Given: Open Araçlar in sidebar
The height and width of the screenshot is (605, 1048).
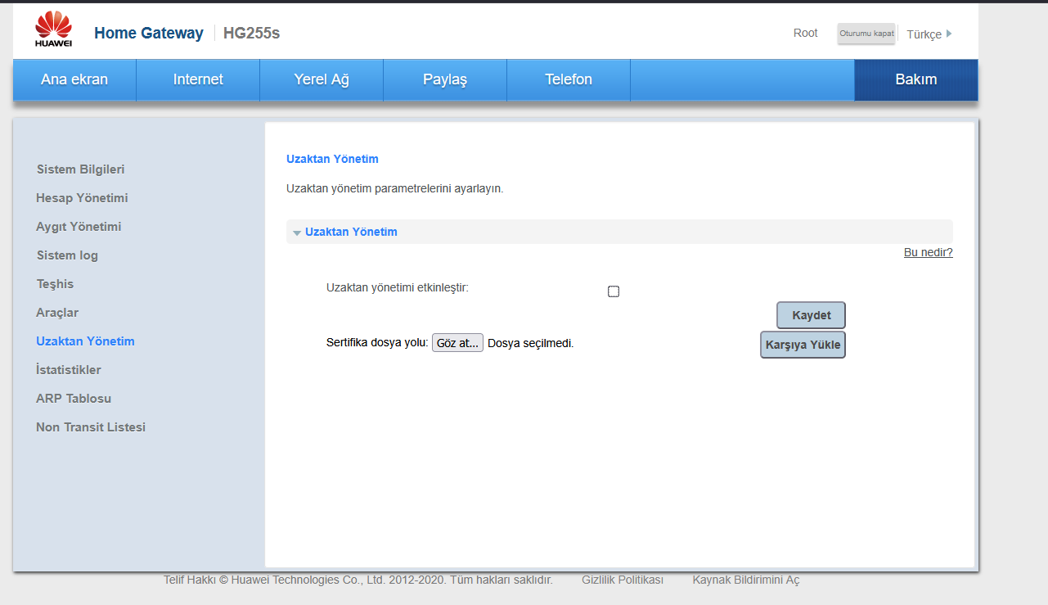Looking at the screenshot, I should 57,313.
